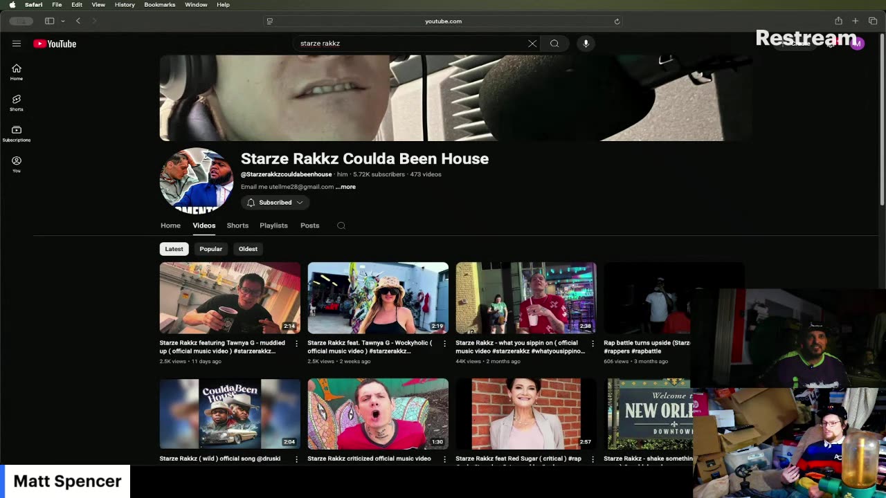Open a new Safari tab

coord(856,21)
